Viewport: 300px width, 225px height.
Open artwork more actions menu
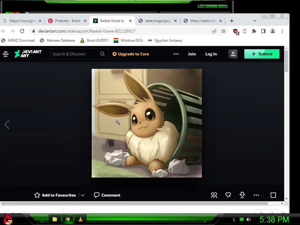point(256,195)
